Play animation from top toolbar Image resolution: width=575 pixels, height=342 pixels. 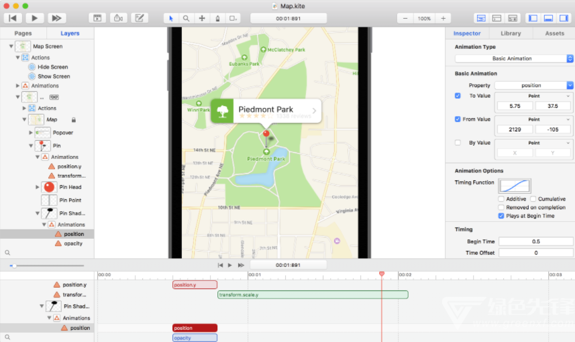34,18
